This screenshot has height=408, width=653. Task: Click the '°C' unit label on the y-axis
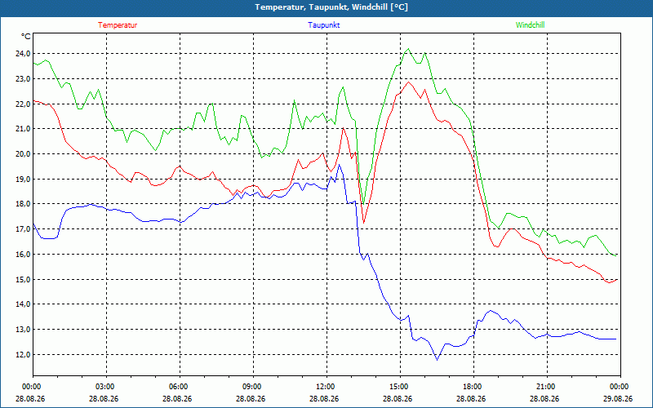click(26, 37)
